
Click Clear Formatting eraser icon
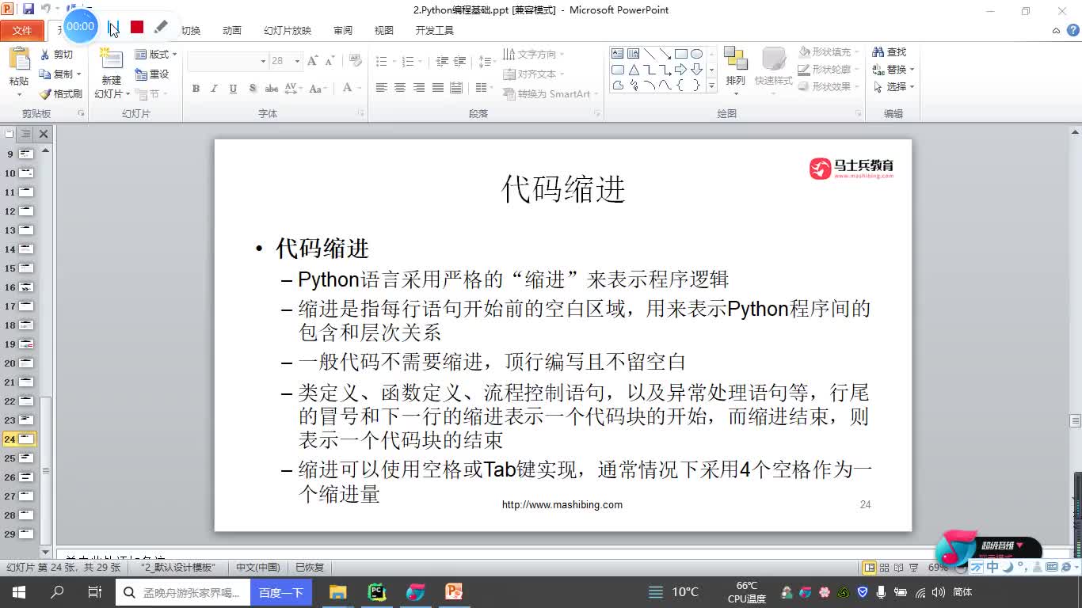(x=356, y=61)
